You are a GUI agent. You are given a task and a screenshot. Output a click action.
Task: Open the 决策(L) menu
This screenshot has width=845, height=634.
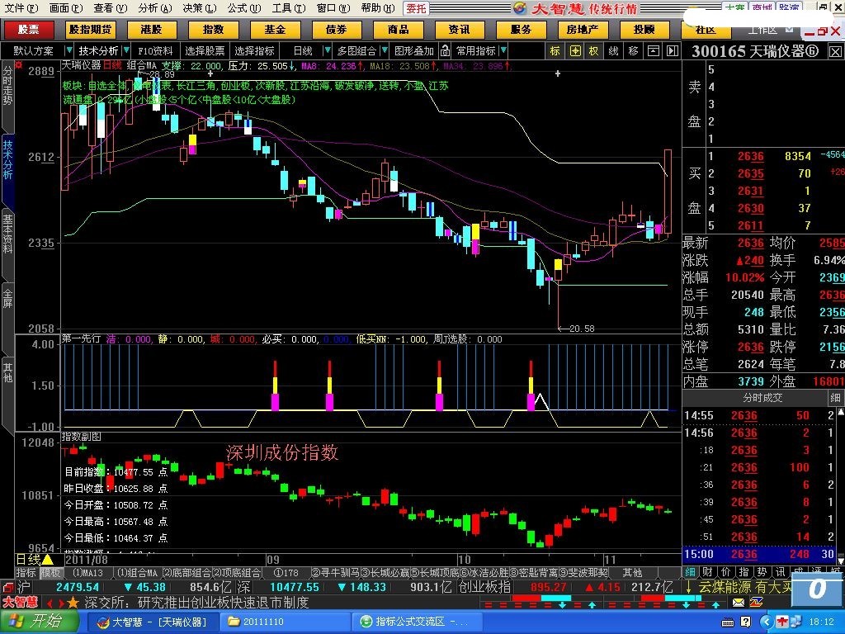pyautogui.click(x=200, y=8)
